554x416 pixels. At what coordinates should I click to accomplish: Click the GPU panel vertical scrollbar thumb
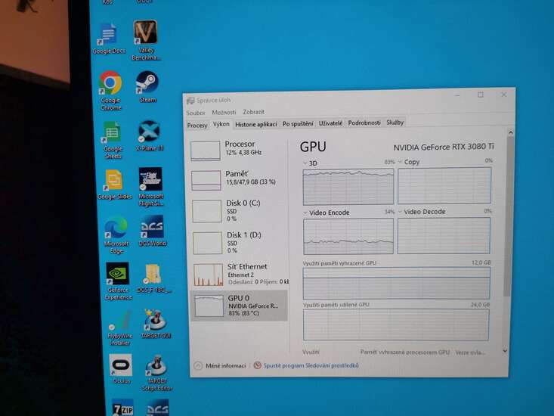coord(509,216)
